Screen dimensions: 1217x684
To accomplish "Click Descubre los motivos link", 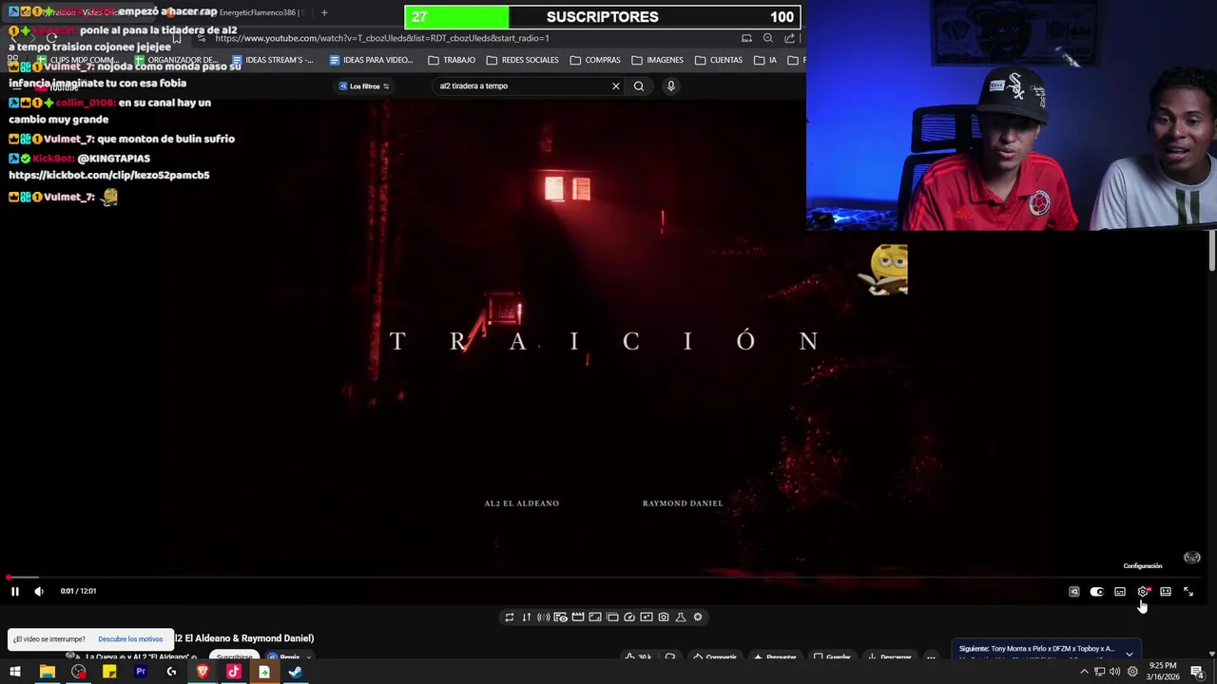I will (130, 639).
